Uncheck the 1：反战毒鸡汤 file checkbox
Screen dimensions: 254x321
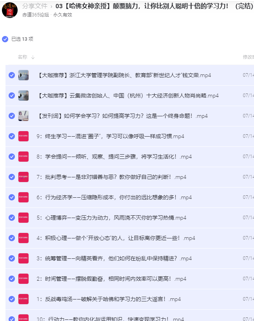[12, 299]
